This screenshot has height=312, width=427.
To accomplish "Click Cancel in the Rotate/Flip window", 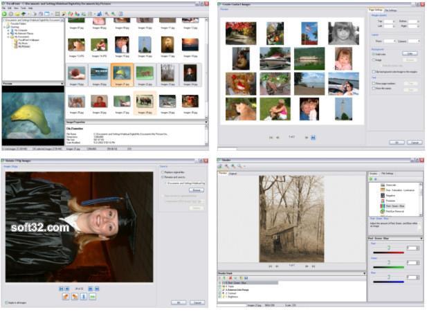I will (197, 303).
